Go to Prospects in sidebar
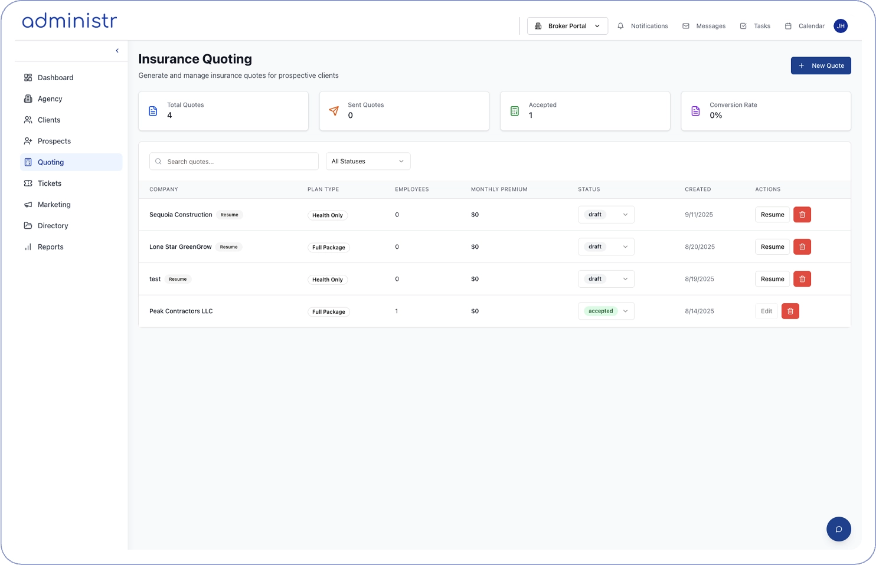 point(54,141)
